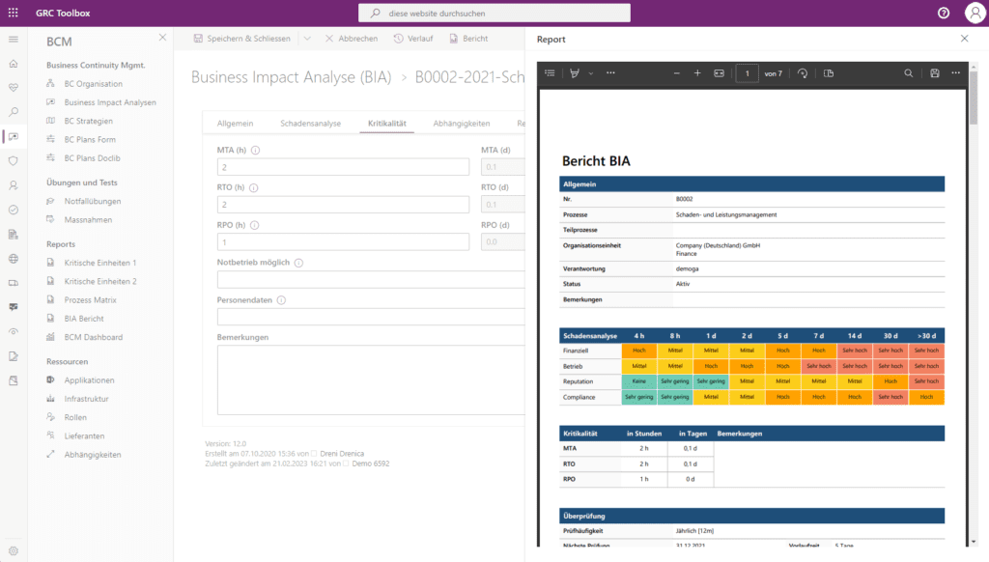Switch PDF page view layout
This screenshot has width=989, height=562.
click(829, 73)
